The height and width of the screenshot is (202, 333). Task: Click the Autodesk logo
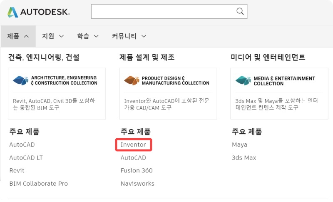pyautogui.click(x=38, y=12)
